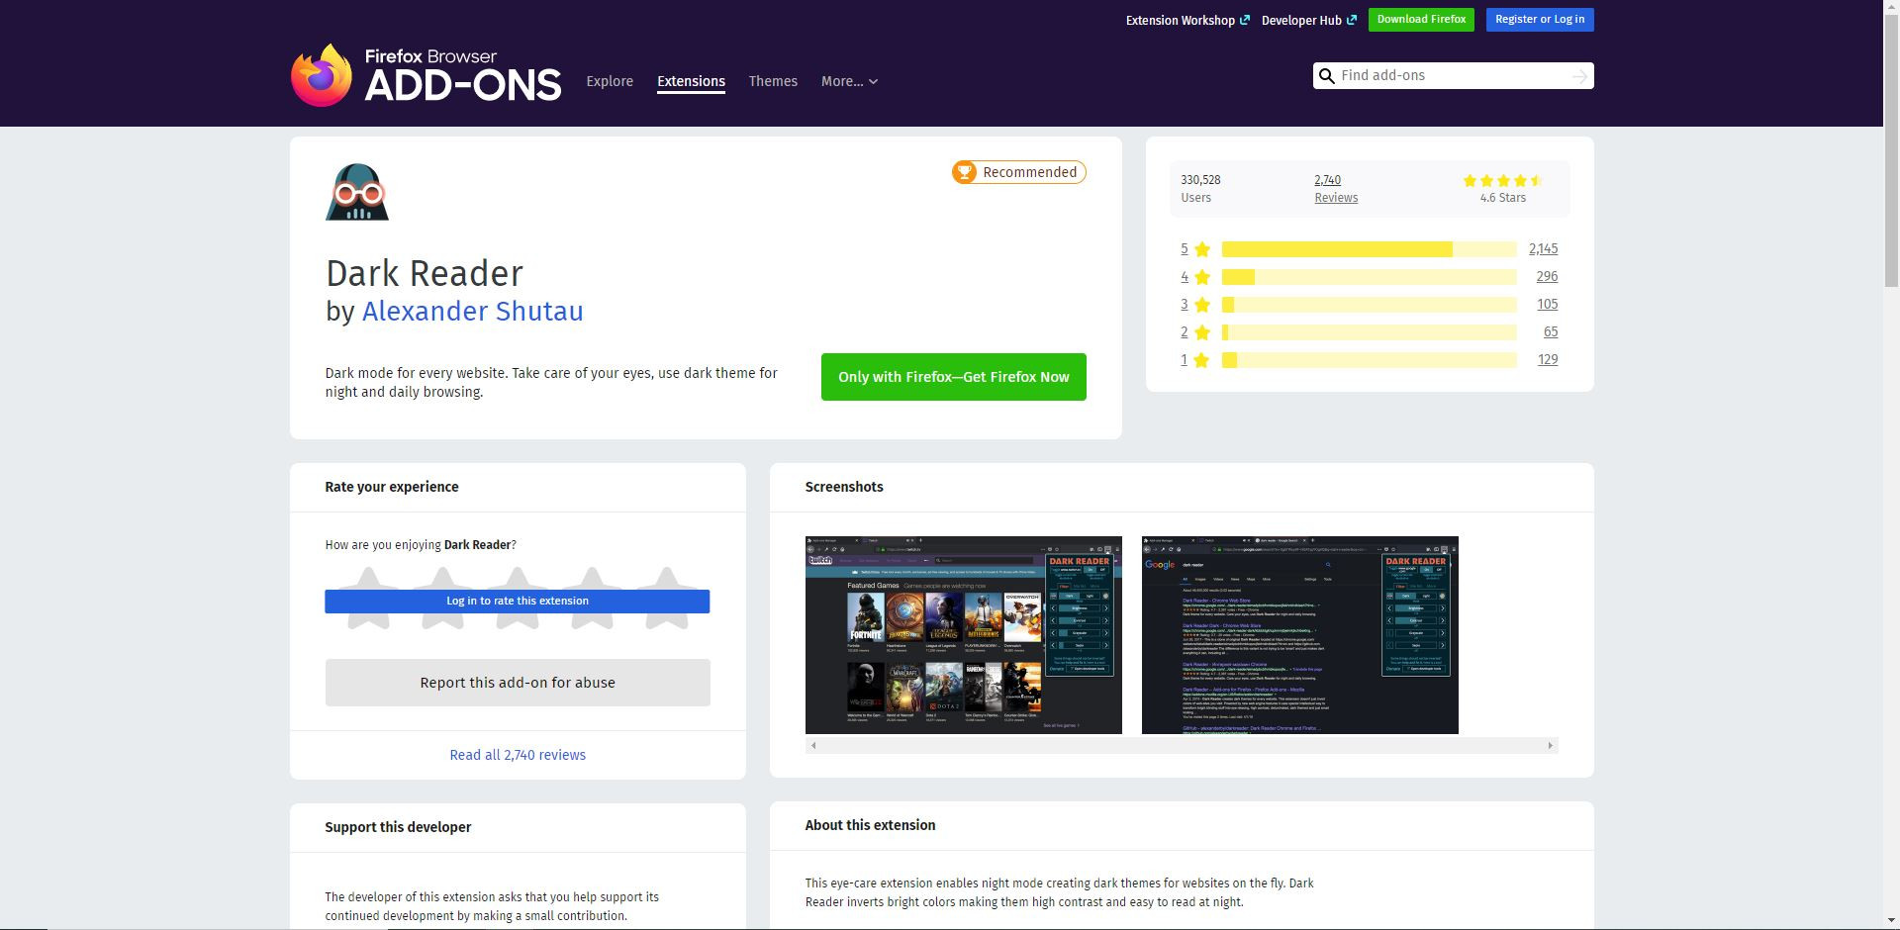Open the 2,145 five-star reviews count
The image size is (1900, 930).
click(x=1544, y=249)
